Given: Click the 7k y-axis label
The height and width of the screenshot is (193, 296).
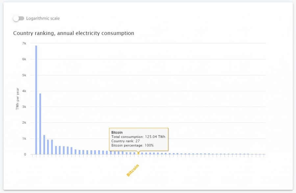Looking at the screenshot, I should coord(24,43).
